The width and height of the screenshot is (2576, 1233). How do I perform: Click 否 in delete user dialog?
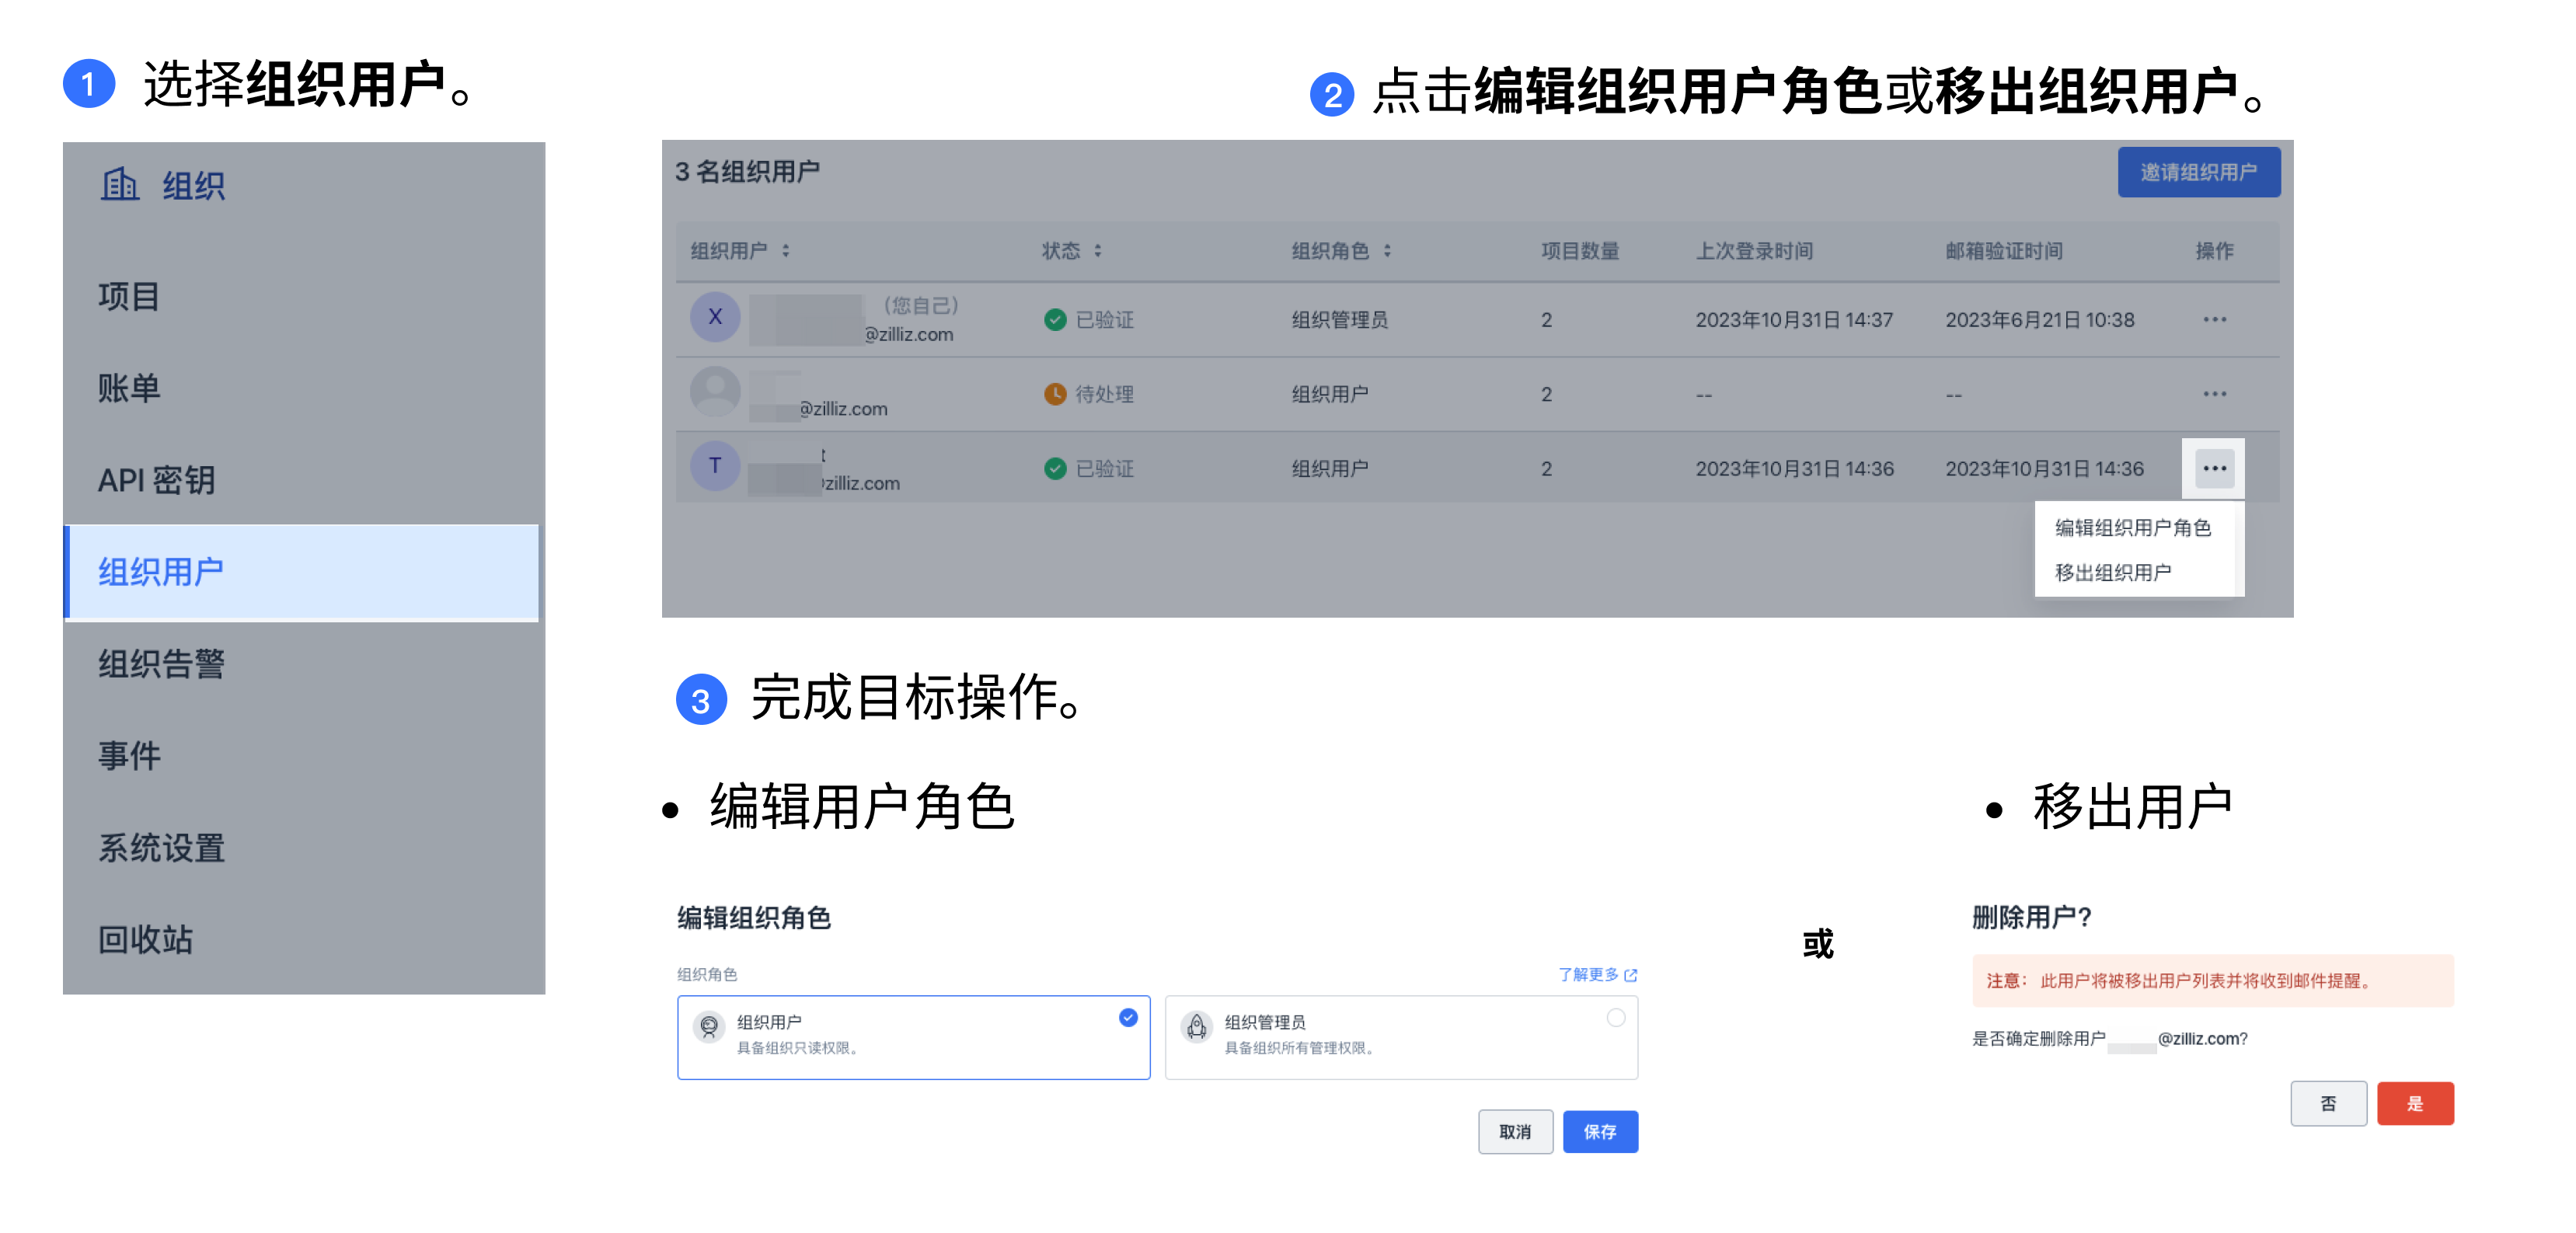pos(2328,1103)
